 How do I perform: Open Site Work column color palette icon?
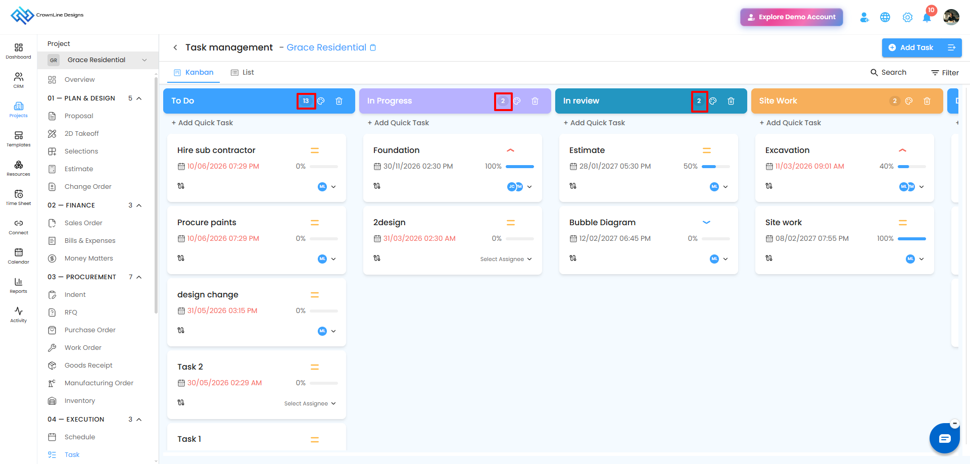(909, 101)
